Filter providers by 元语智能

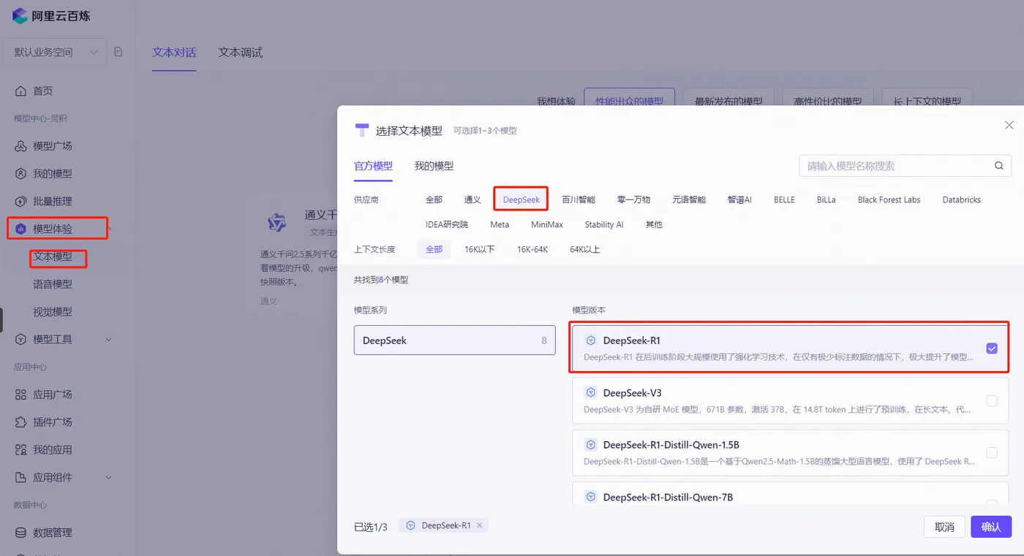coord(689,199)
